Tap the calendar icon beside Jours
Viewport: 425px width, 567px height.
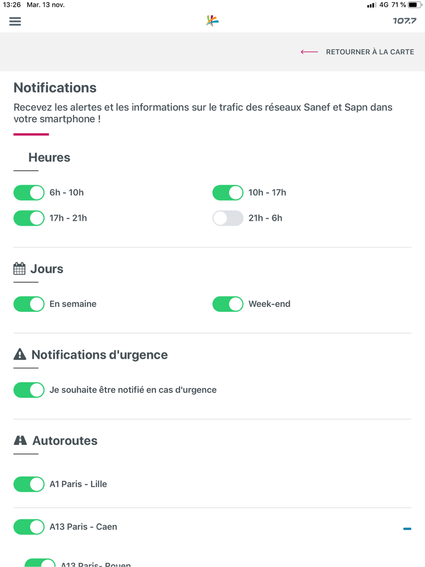coord(20,269)
